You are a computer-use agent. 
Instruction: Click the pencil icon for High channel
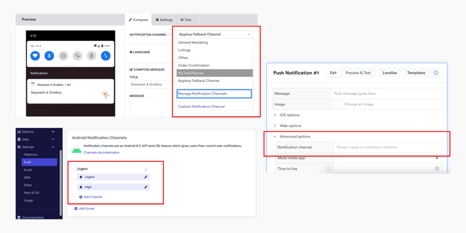click(146, 187)
